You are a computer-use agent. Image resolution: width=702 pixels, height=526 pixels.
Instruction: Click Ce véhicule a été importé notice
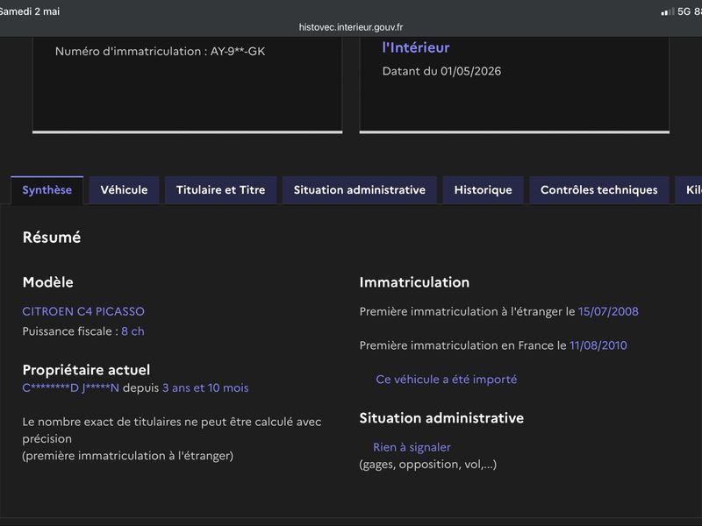point(447,380)
